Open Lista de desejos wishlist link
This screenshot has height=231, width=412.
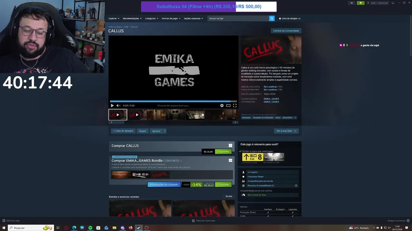tap(290, 18)
